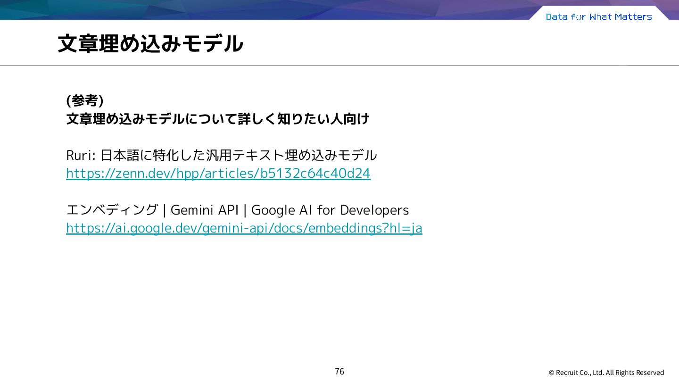Open the ai.google.dev Gemini embeddings docs link
This screenshot has height=382, width=679.
(x=244, y=228)
